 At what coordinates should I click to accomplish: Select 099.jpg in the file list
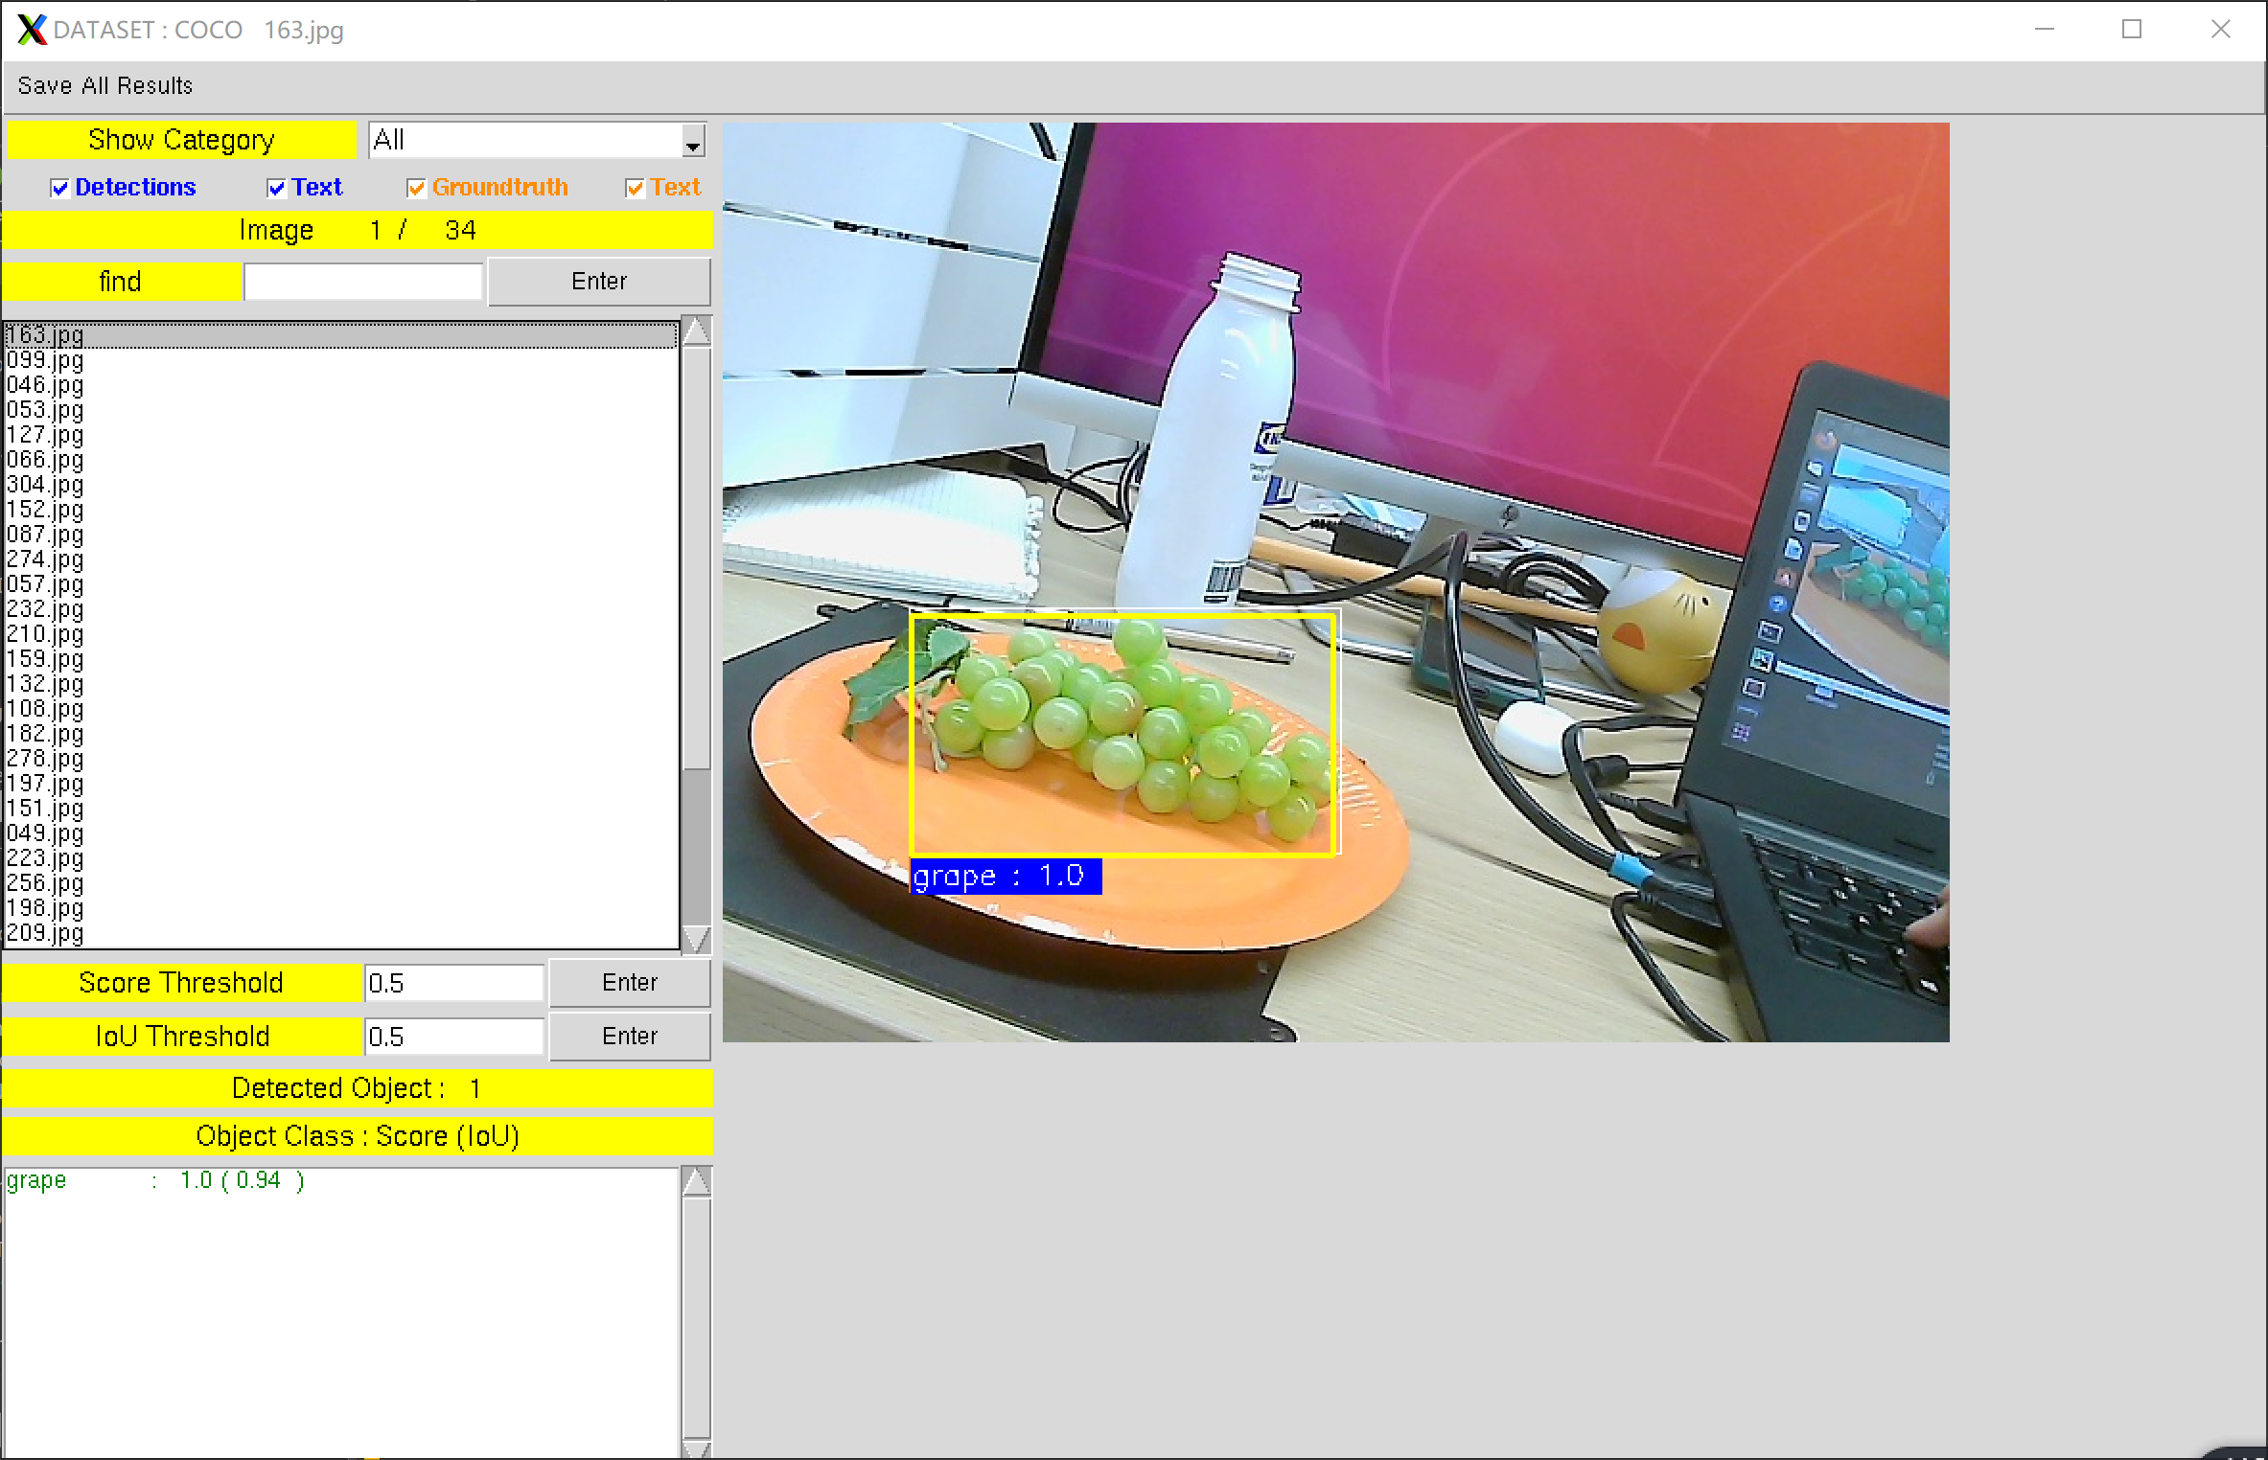pos(44,360)
